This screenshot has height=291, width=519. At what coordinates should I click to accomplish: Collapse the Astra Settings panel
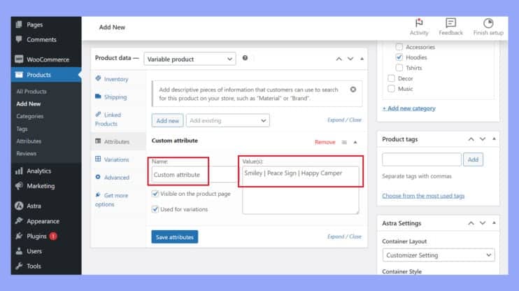coord(494,223)
